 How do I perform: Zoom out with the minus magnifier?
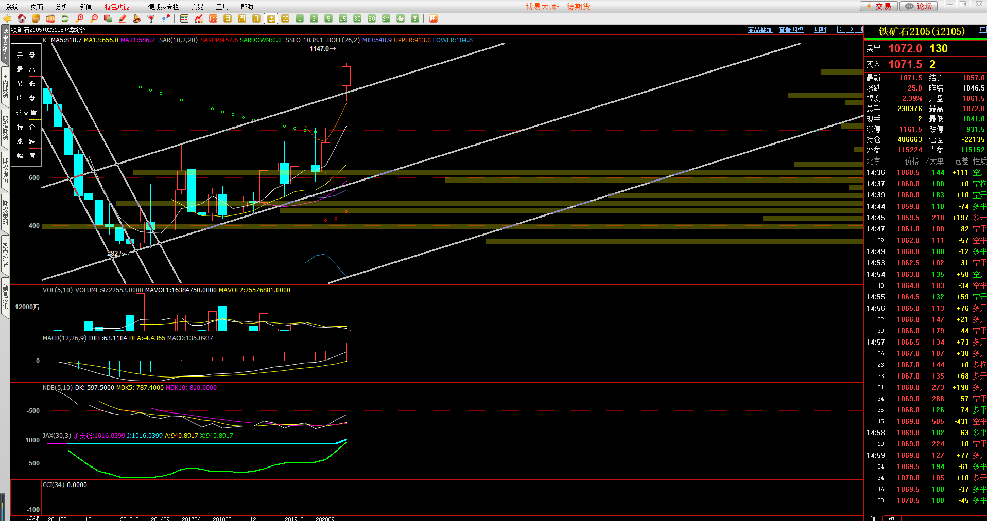tap(94, 19)
